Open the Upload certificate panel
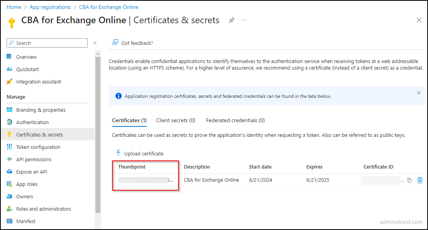 (140, 153)
